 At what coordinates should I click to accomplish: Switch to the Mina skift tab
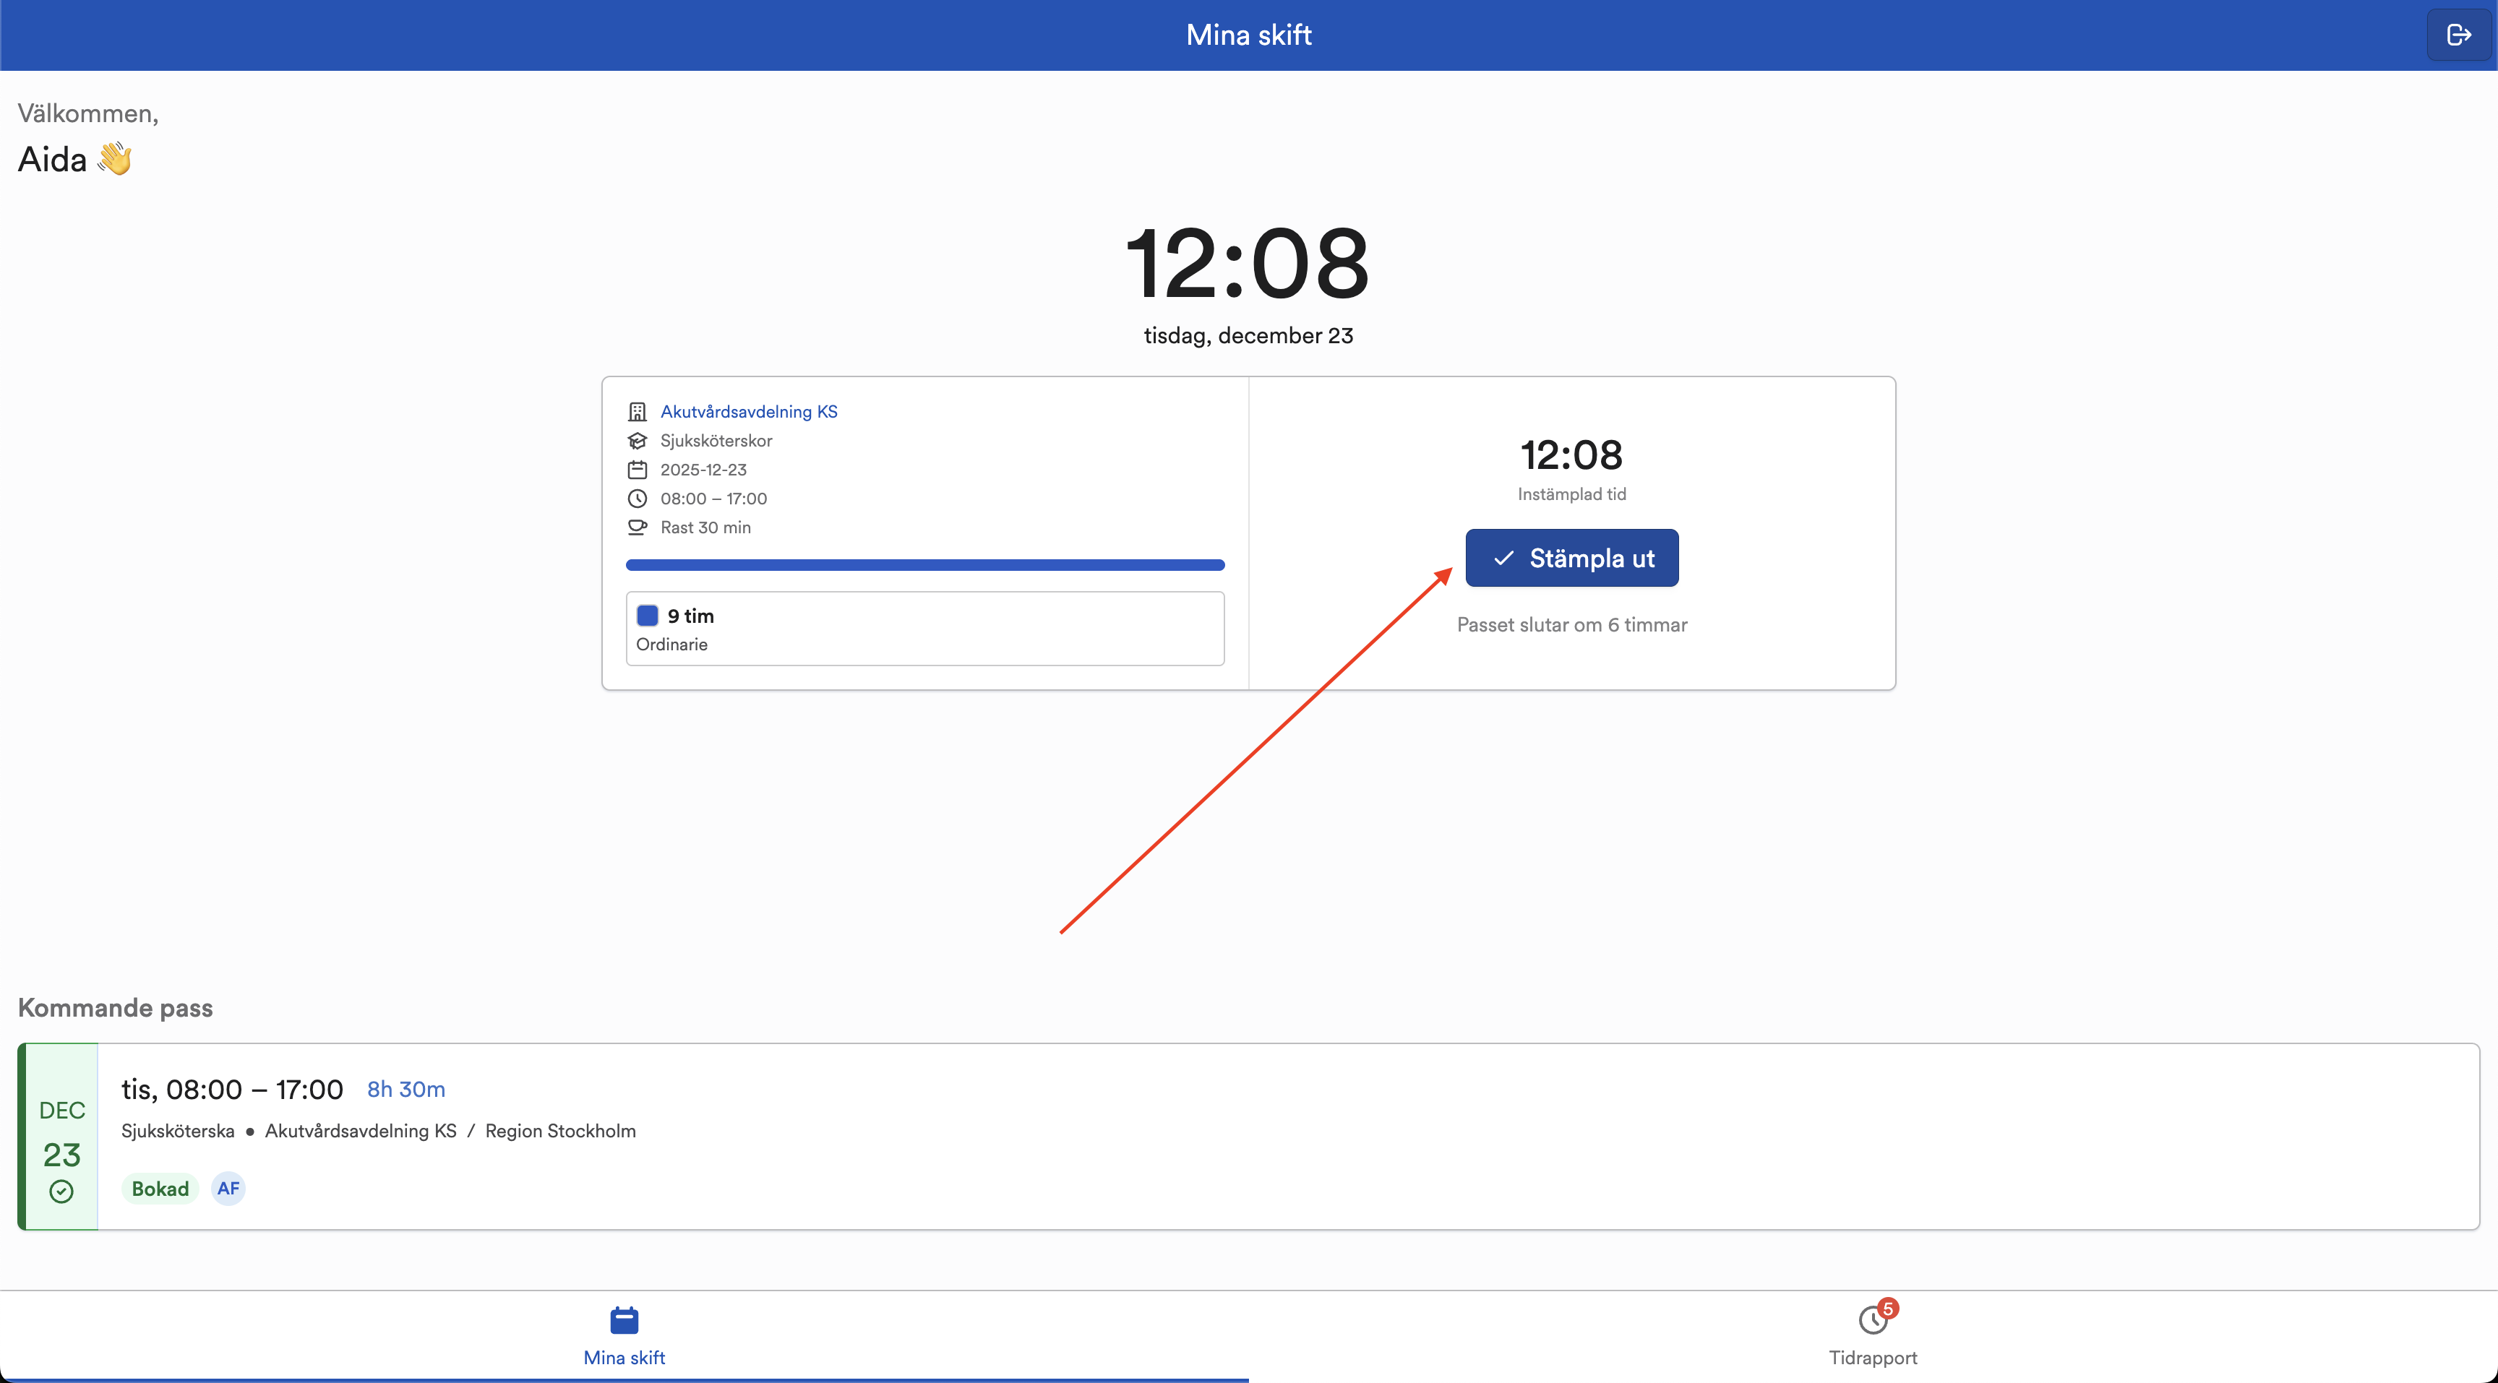[624, 1337]
